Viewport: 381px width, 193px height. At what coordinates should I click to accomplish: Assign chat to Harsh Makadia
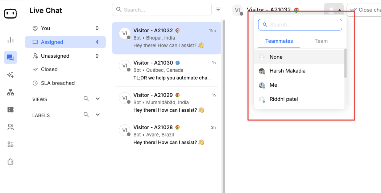point(299,71)
